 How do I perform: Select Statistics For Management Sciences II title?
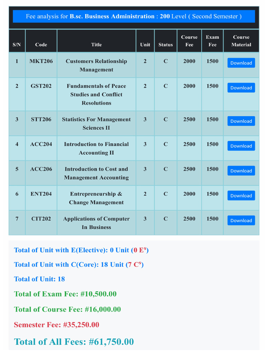[97, 123]
